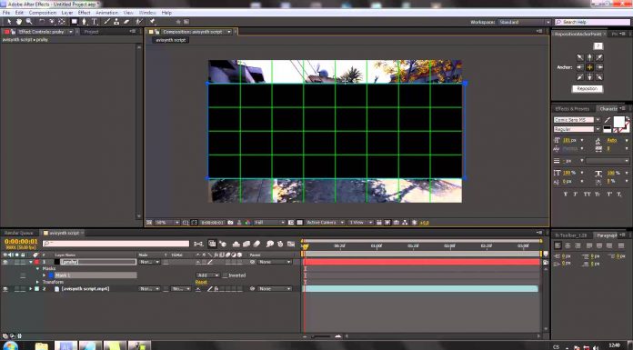Select the Rotation tool
Screen dimensions: 633x350
coord(41,22)
